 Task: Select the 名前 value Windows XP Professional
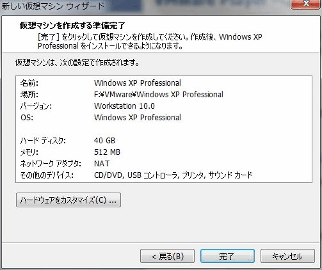point(138,83)
